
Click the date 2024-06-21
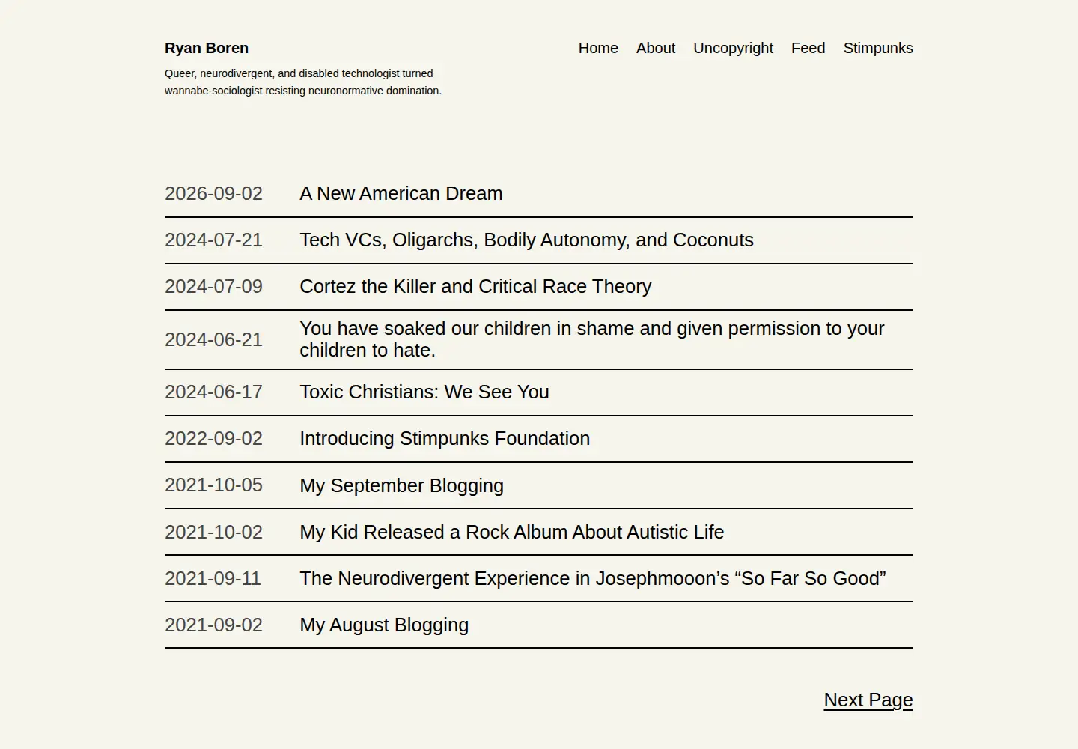(213, 339)
